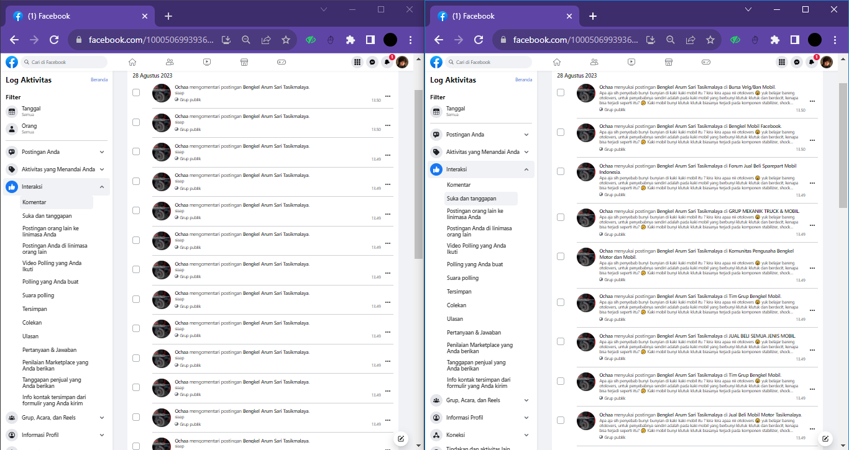Viewport: 849px width, 450px height.
Task: Select Suara polling in left window sidebar
Action: [39, 295]
